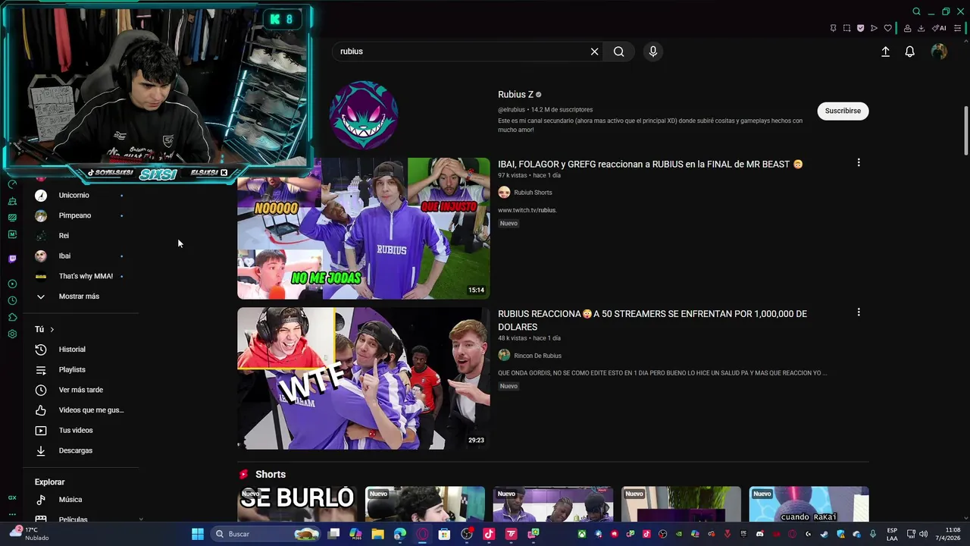The image size is (970, 546).
Task: Open the sidebar player icon
Action: pos(12,284)
